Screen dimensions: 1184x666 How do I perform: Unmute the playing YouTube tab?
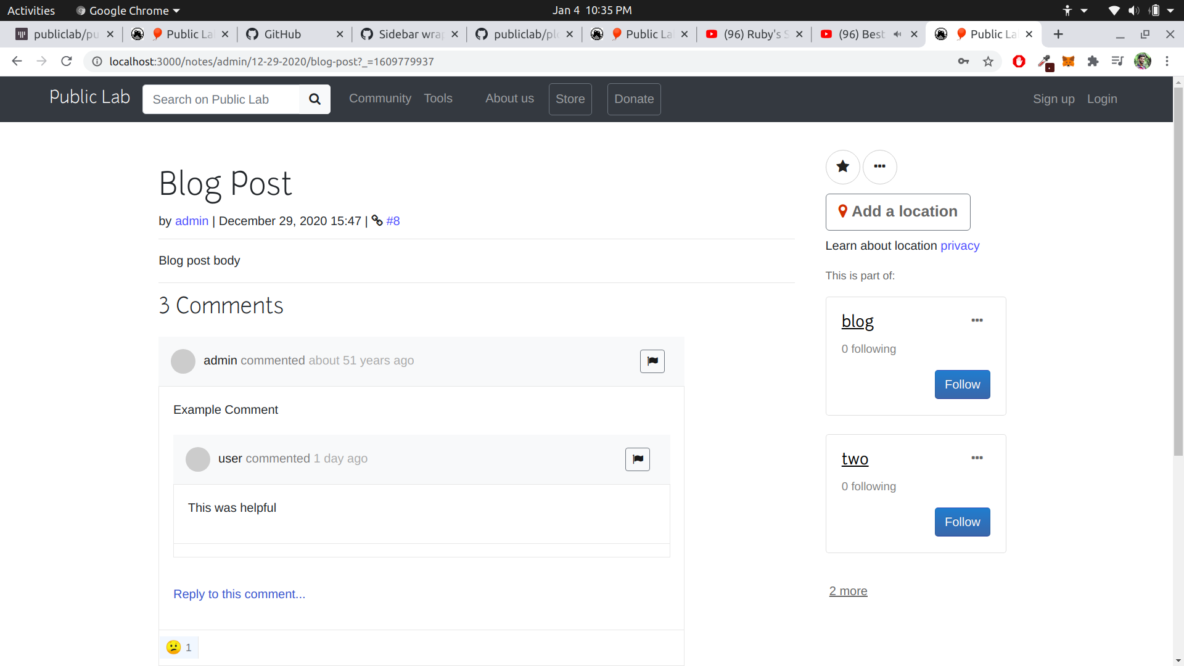coord(898,34)
